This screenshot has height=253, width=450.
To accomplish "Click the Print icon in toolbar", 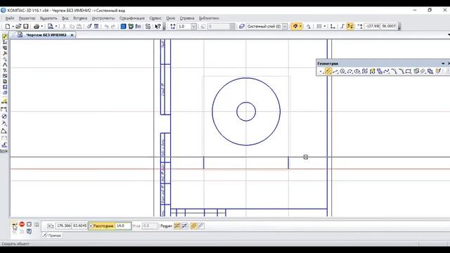I will tap(37, 27).
